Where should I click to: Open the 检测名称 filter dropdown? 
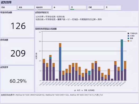click(x=43, y=7)
